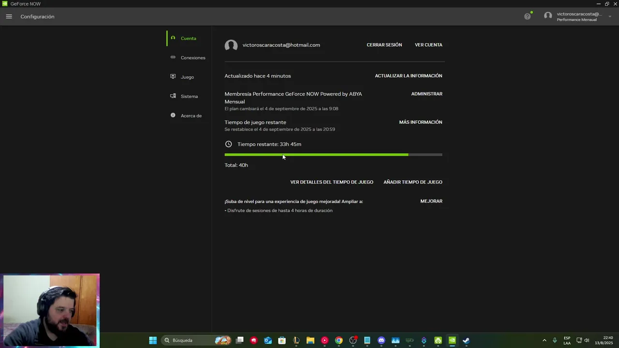Open Google Chrome from the taskbar
This screenshot has width=619, height=348.
click(x=339, y=340)
